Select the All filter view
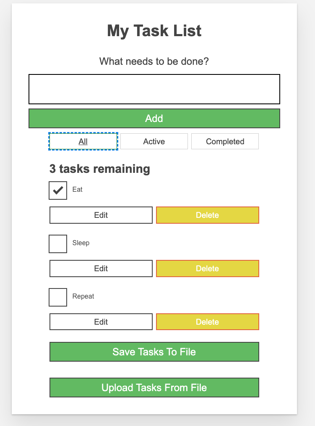The height and width of the screenshot is (426, 315). click(x=83, y=141)
